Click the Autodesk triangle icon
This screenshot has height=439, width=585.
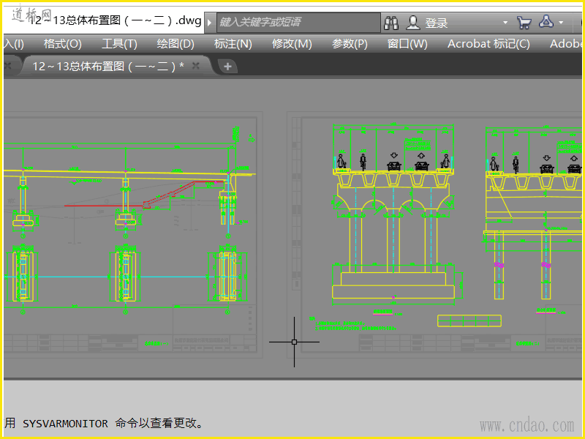coord(546,23)
